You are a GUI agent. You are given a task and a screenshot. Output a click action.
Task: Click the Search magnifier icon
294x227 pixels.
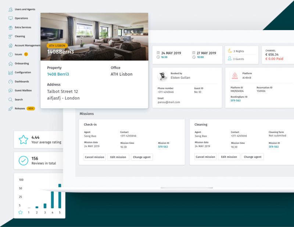[11, 100]
